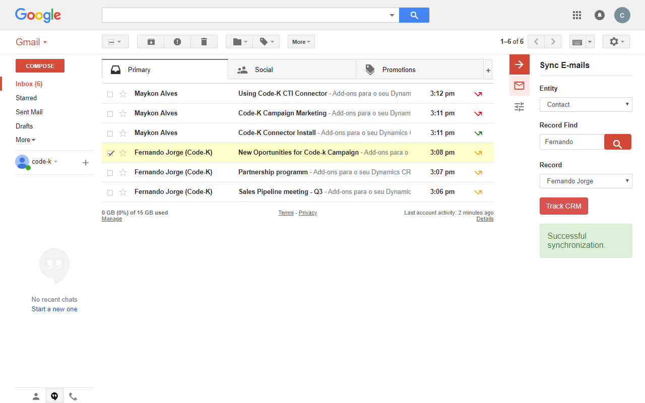Click the red Record Find search button
The height and width of the screenshot is (403, 645).
618,142
